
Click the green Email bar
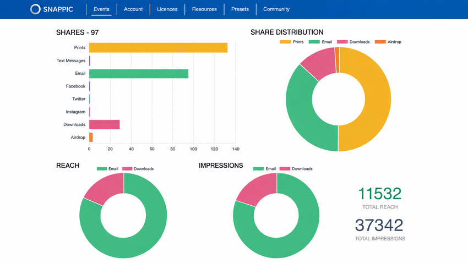(x=139, y=74)
